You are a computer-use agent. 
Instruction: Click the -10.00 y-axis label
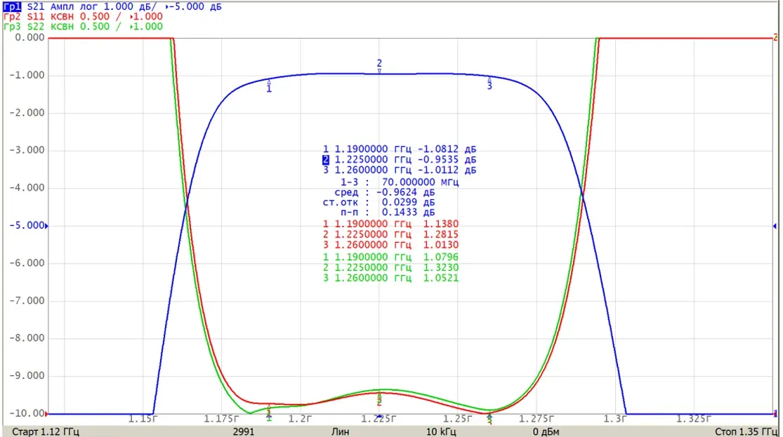click(x=27, y=414)
